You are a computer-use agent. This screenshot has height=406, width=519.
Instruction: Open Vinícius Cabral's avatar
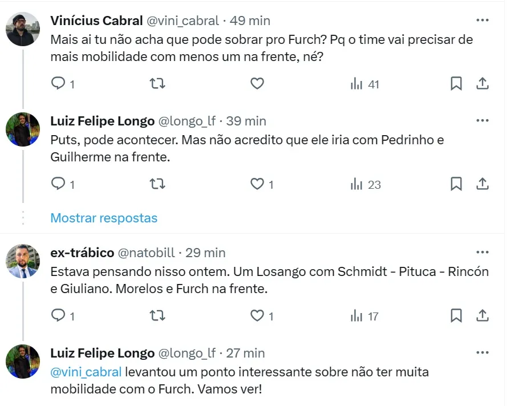point(23,29)
